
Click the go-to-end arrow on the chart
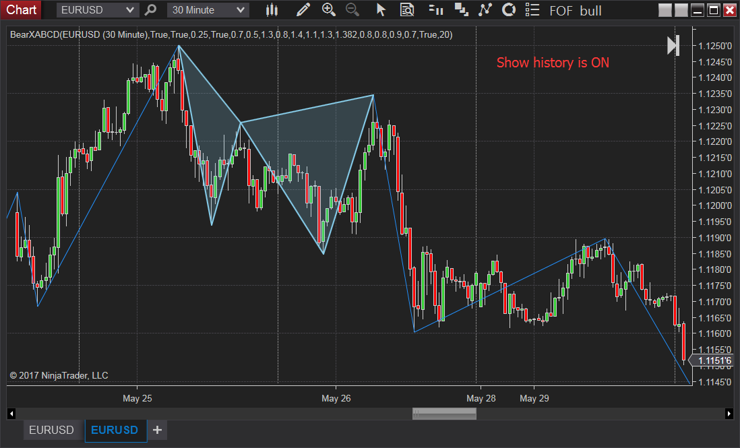point(672,45)
